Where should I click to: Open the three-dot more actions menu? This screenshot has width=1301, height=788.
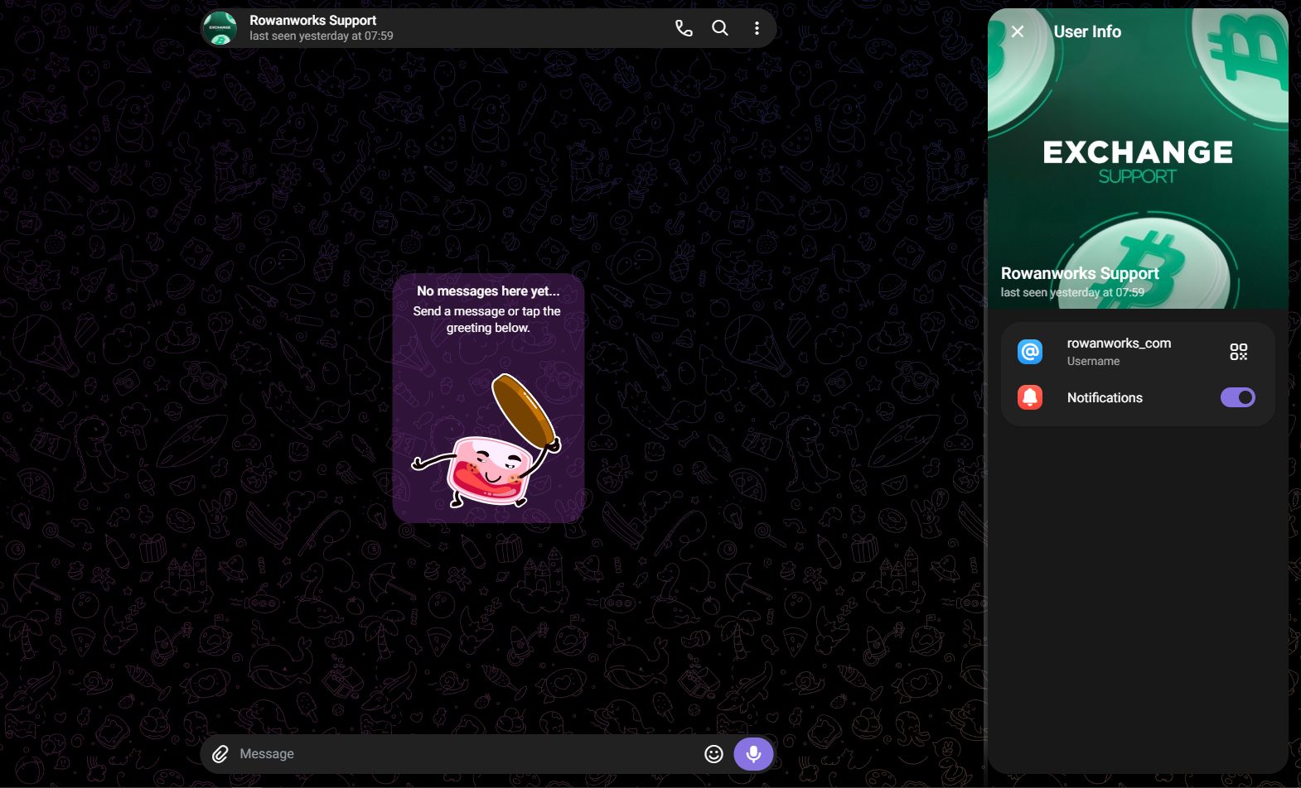click(x=757, y=28)
